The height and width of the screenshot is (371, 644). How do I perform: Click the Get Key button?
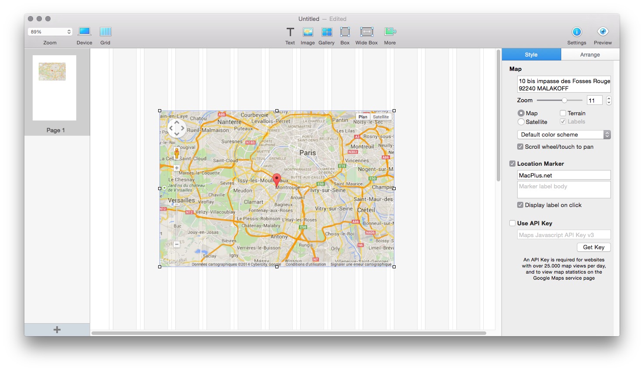tap(594, 247)
